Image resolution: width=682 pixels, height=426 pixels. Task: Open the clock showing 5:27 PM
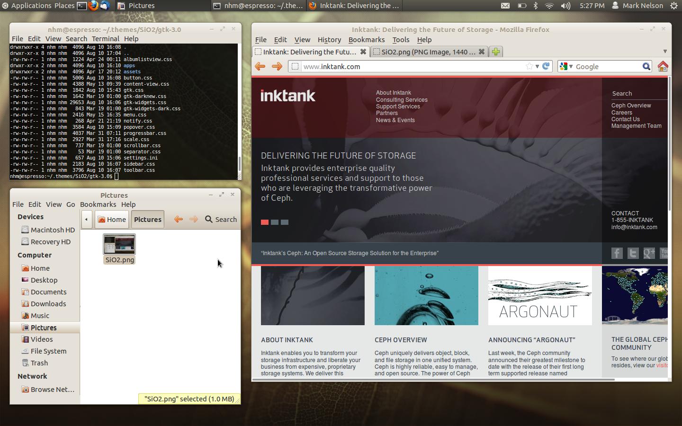click(592, 6)
